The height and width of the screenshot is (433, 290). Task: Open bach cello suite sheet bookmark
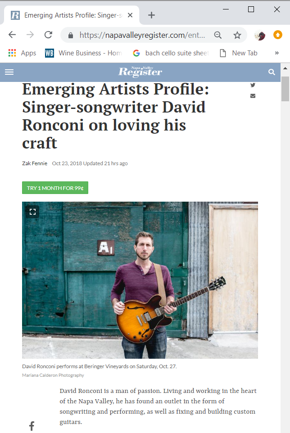coord(171,53)
